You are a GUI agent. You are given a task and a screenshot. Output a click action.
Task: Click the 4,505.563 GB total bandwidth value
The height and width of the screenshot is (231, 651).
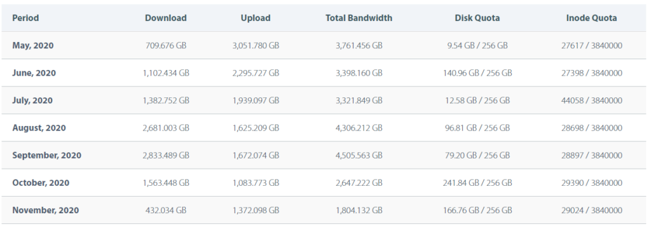coord(359,155)
